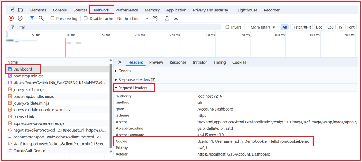Screen dimensions: 362x162
Task: Tick the Invert filter checkbox
Action: (227, 27)
